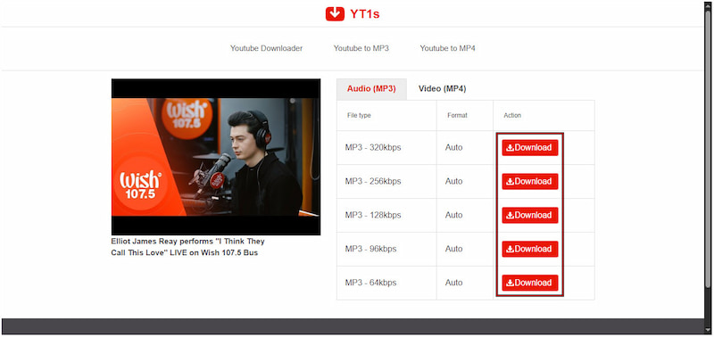Click the YT1s brand name text
This screenshot has width=714, height=337.
click(365, 14)
